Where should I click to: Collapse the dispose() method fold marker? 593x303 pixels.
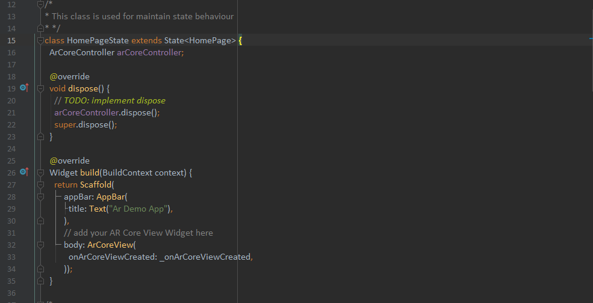[x=40, y=88]
